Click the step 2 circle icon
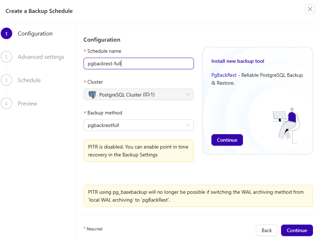The image size is (318, 240). click(x=6, y=57)
